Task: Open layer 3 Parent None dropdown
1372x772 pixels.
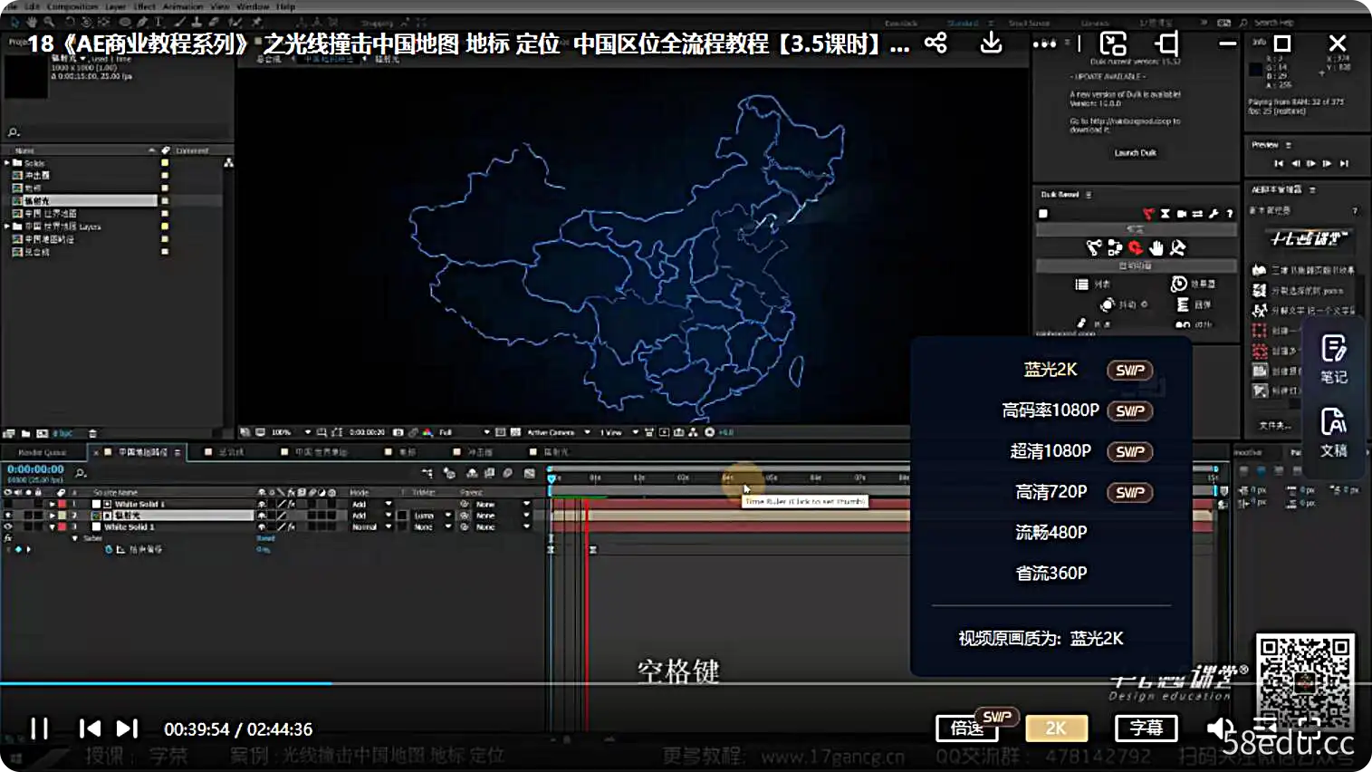Action: click(503, 526)
